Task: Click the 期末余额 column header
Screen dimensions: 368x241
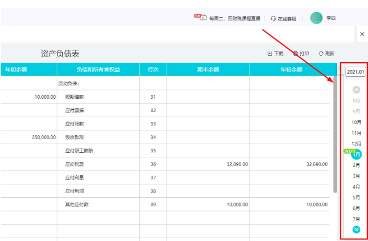Action: pyautogui.click(x=208, y=69)
